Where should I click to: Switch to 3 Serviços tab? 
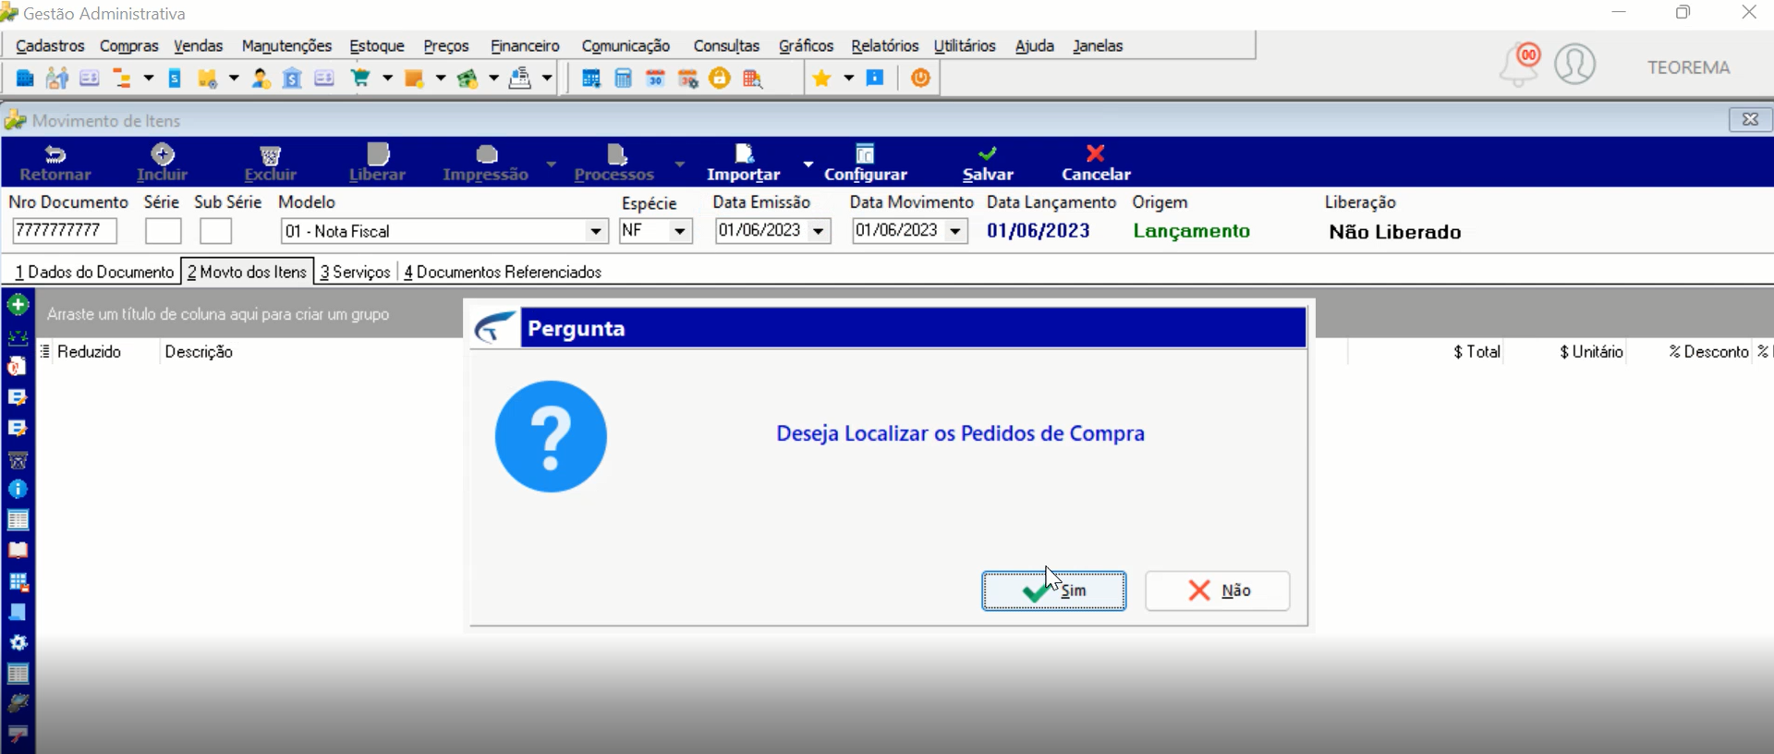click(355, 272)
